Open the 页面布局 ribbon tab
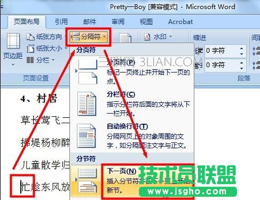The image size is (260, 200). coord(27,22)
